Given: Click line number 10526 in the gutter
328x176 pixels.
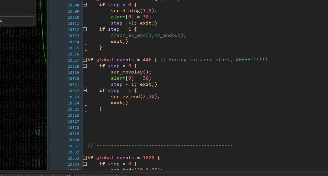Looking at the screenshot, I should click(x=73, y=115).
